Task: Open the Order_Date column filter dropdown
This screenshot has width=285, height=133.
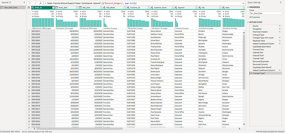Action: [x=77, y=8]
